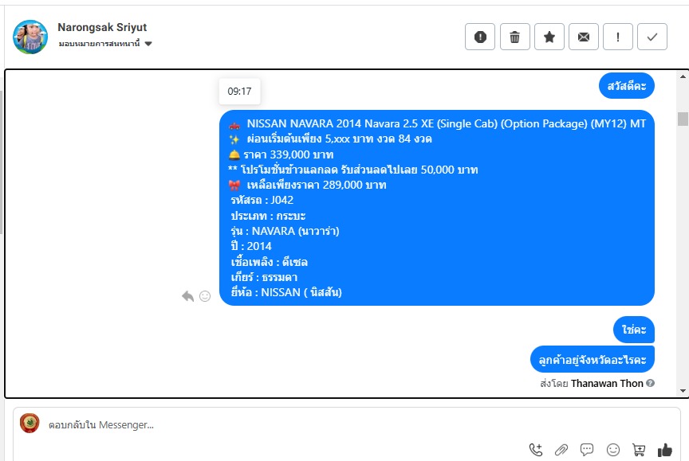
Task: Click Narongsak Sriyut's profile picture
Action: tap(30, 37)
